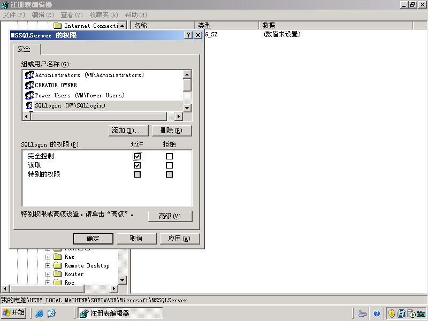Click the Rpc folder icon
Screen dimensions: 428x321
click(x=58, y=282)
